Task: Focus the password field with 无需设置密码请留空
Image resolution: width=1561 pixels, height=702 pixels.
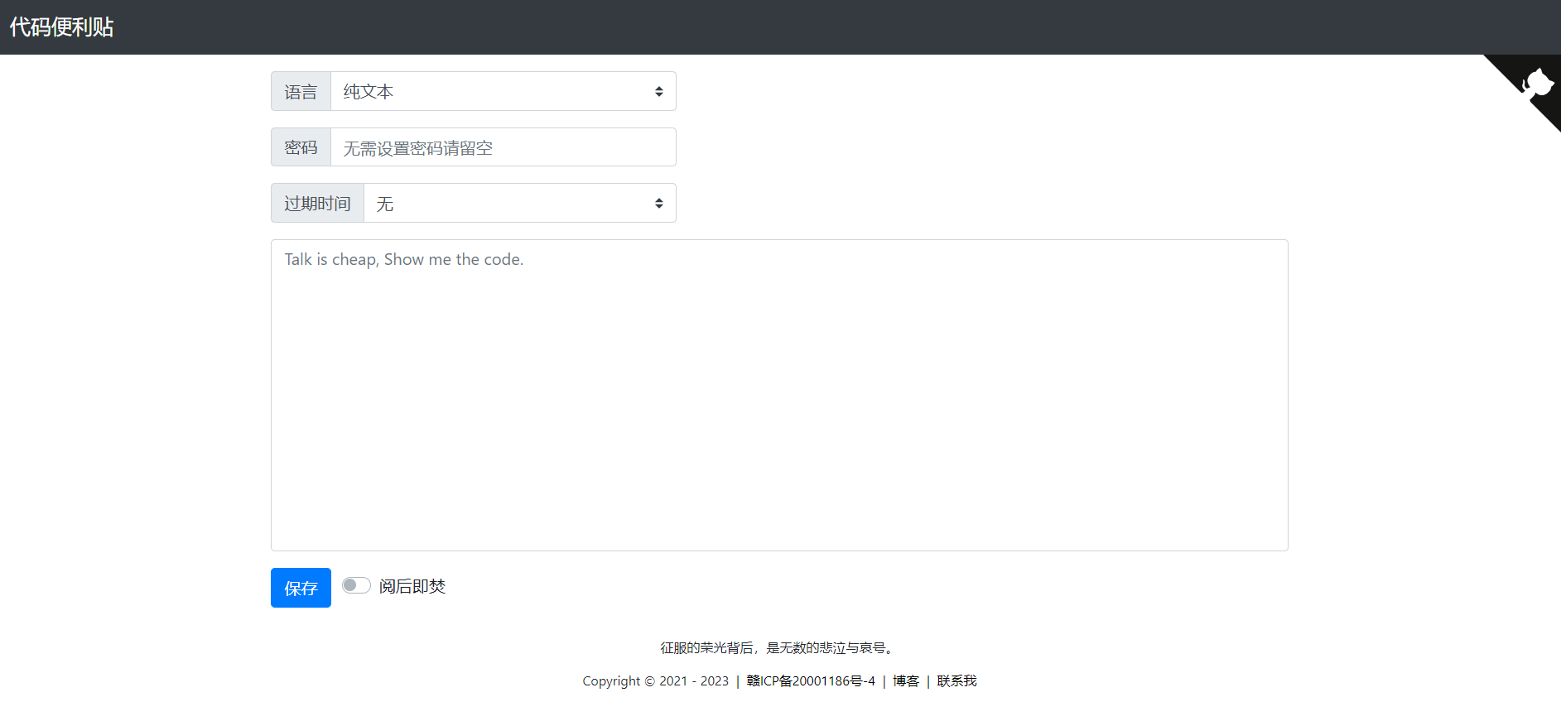Action: coord(503,147)
